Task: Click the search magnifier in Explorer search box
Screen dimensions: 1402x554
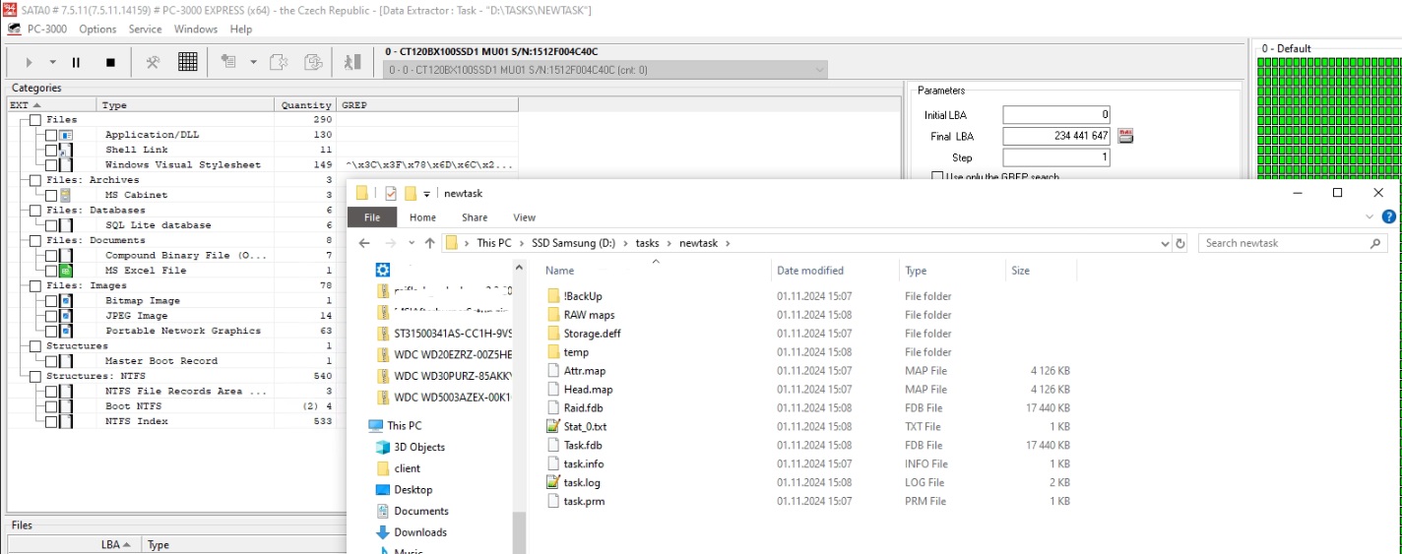Action: click(x=1375, y=243)
